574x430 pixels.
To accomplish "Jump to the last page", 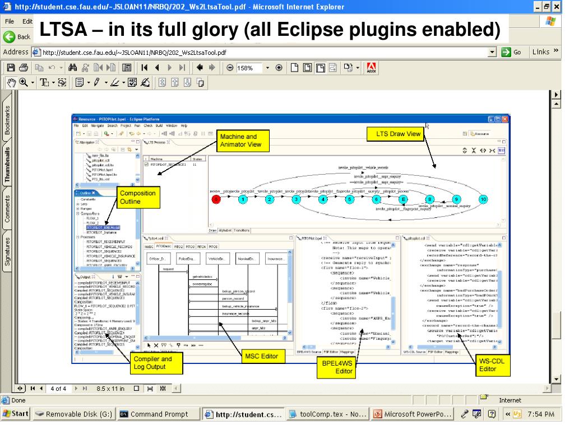I will (182, 68).
